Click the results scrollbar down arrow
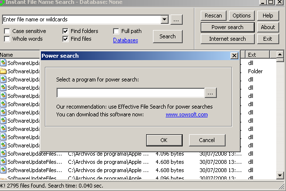The width and height of the screenshot is (286, 191). pyautogui.click(x=280, y=175)
